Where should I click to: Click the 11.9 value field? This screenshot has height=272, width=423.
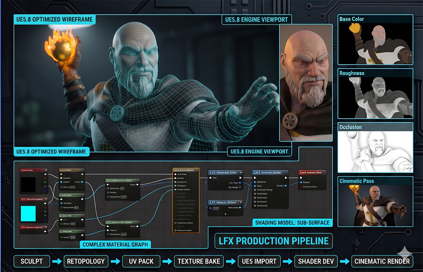(72, 238)
